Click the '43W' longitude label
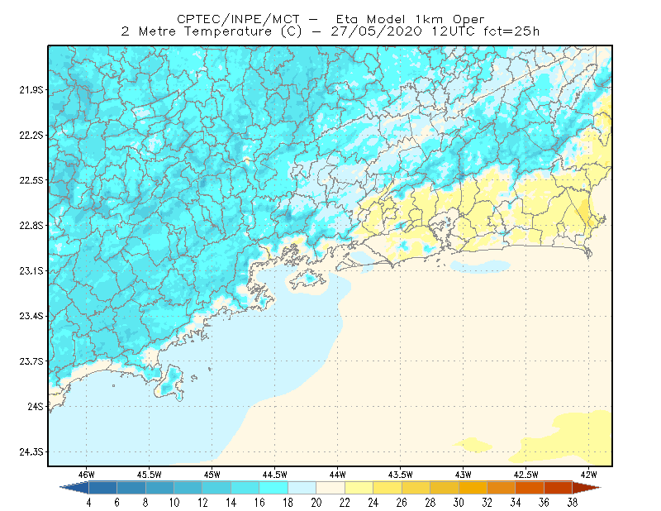This screenshot has height=511, width=661. [464, 475]
